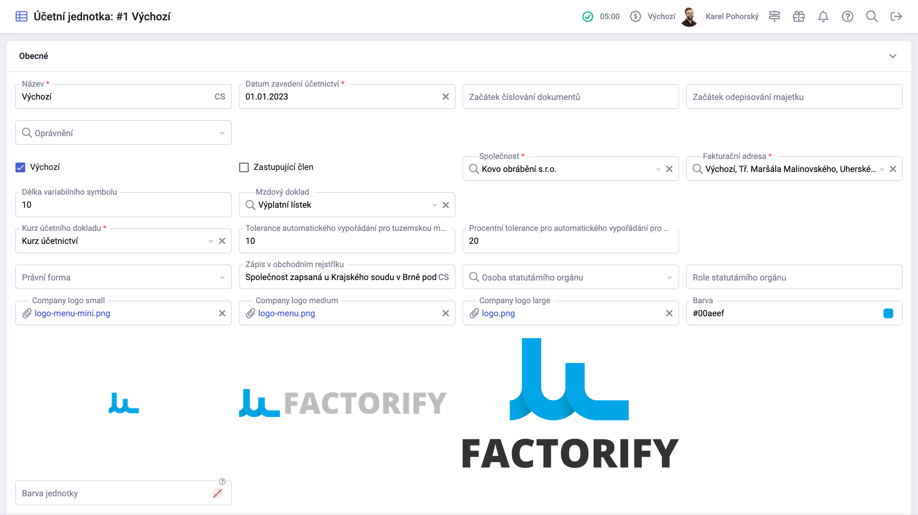Viewport: 918px width, 515px height.
Task: Clear the Datum zavedení účetnictví date
Action: coord(446,97)
